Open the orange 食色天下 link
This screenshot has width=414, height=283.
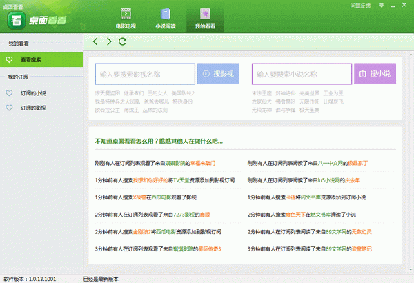[x=296, y=215]
